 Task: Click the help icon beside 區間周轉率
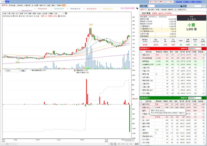(x=156, y=36)
